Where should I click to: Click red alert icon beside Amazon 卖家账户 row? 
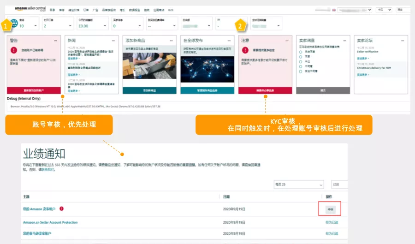(61, 208)
